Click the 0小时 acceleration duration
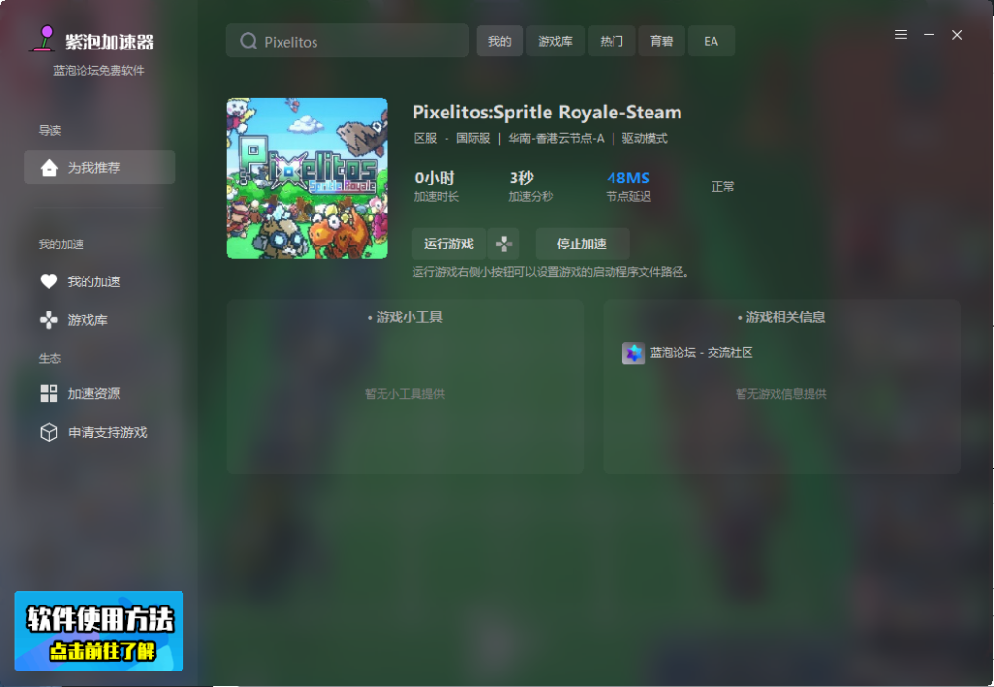 tap(435, 179)
